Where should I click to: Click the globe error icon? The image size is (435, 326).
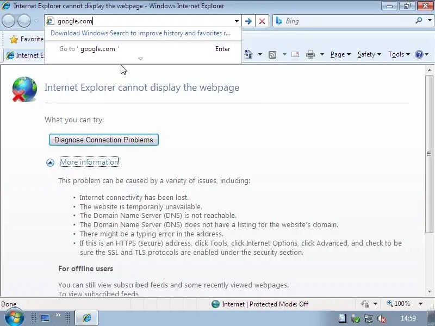pyautogui.click(x=24, y=89)
